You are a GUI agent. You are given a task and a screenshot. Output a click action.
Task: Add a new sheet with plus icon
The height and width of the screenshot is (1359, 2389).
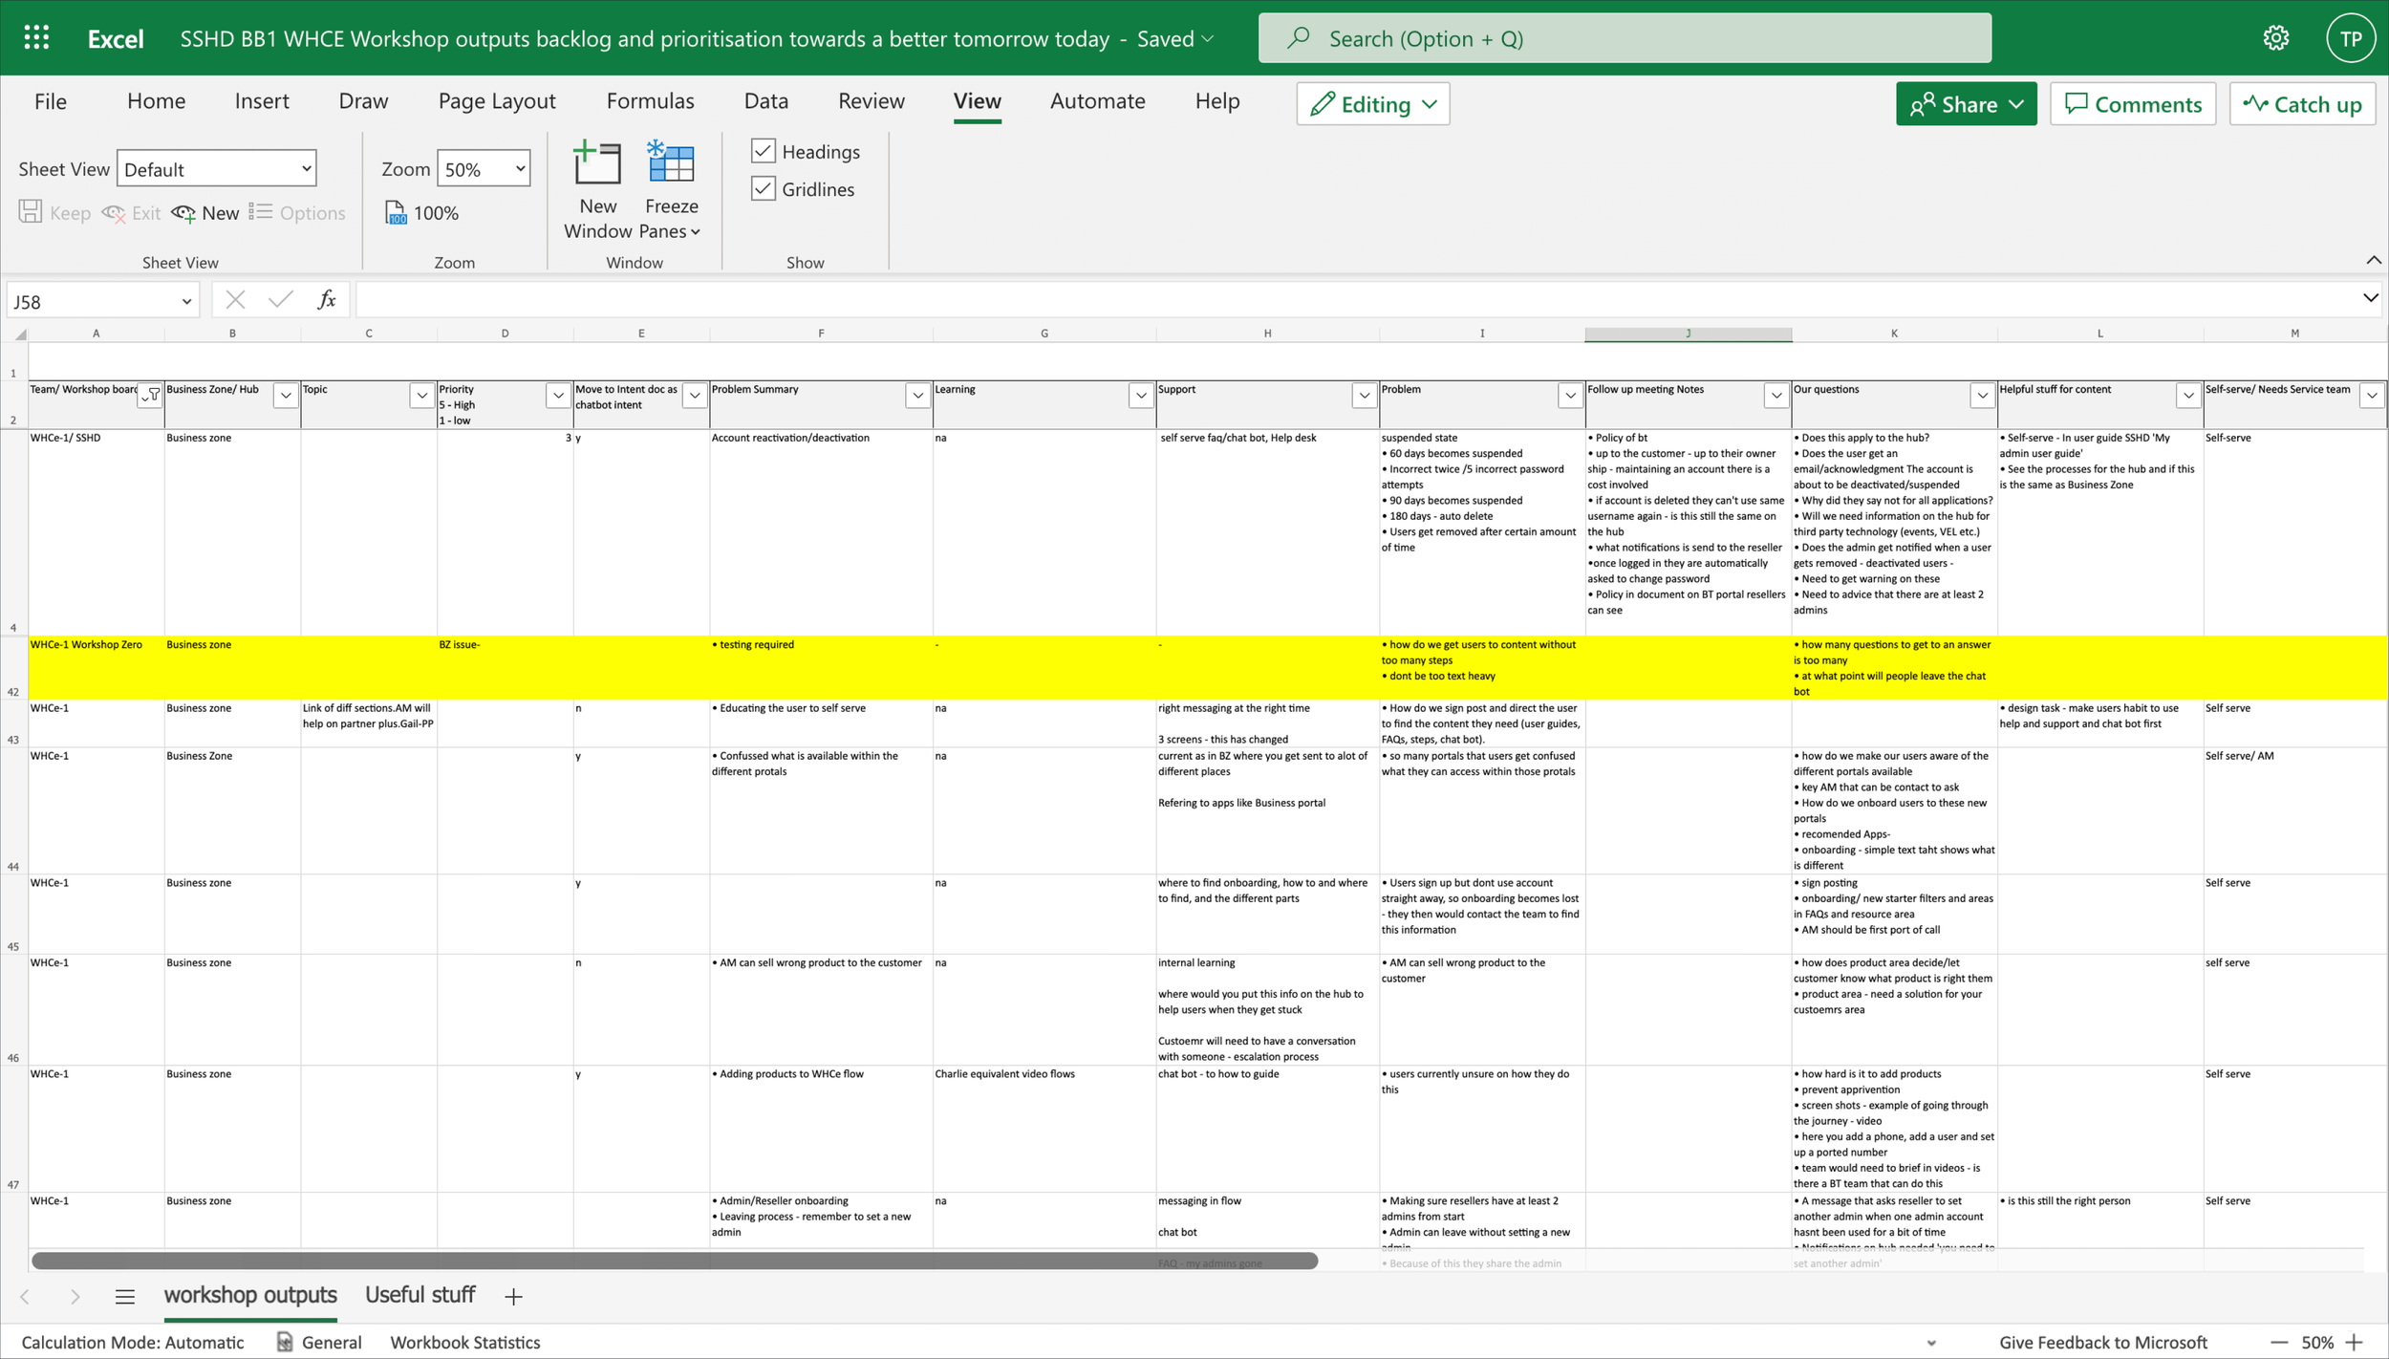point(513,1296)
